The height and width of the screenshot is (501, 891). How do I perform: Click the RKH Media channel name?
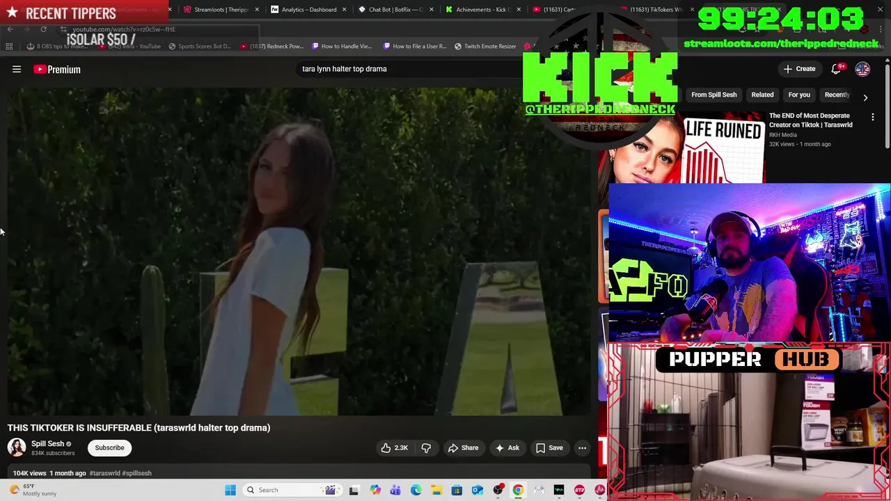783,135
